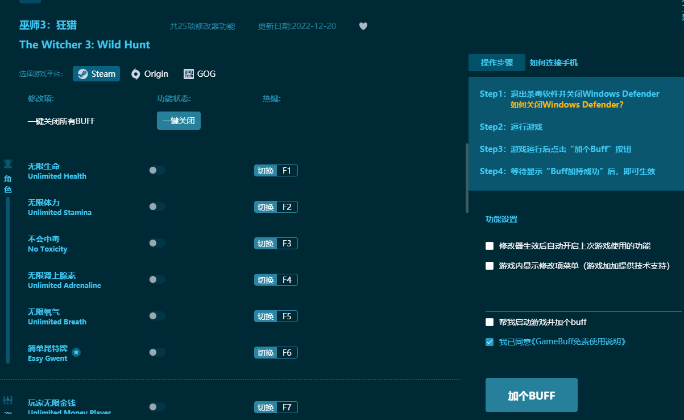This screenshot has height=420, width=684.
Task: Enable the Unlimited Stamina switch
Action: pos(157,207)
